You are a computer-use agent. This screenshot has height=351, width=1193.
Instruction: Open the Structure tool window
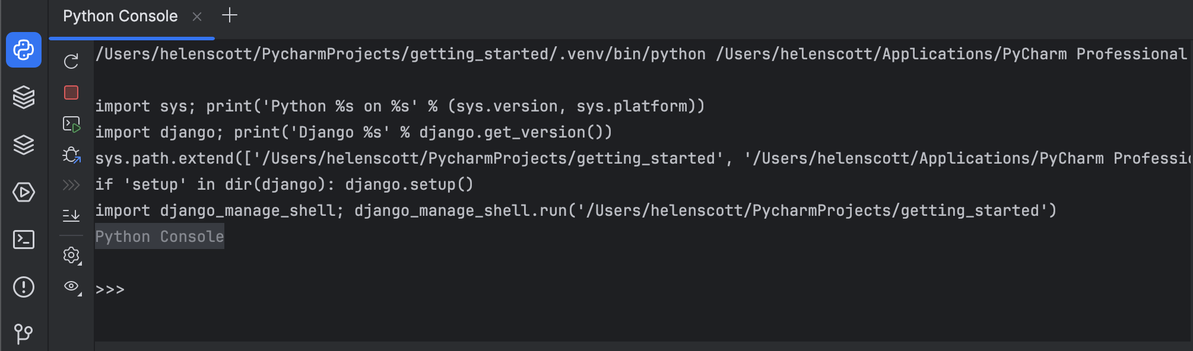pos(23,144)
